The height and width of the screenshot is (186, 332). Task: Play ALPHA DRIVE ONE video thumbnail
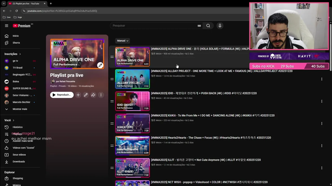(x=132, y=57)
